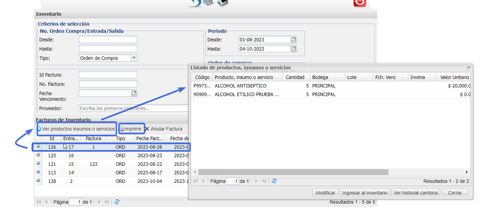The image size is (489, 216).
Task: Click the Cerrar button
Action: (x=455, y=193)
